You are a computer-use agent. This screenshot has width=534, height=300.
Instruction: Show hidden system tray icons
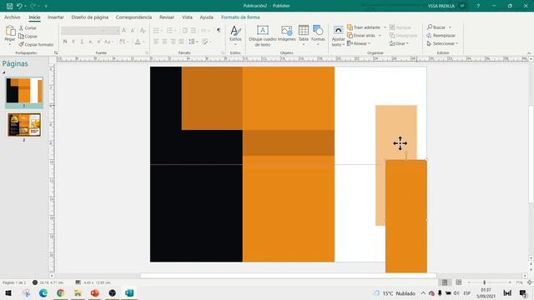coord(423,292)
